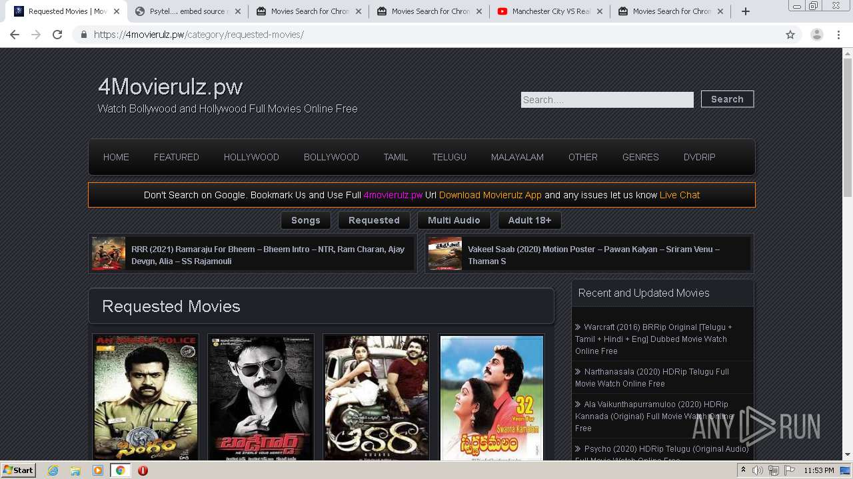
Task: Reload the page with refresh icon
Action: click(57, 35)
